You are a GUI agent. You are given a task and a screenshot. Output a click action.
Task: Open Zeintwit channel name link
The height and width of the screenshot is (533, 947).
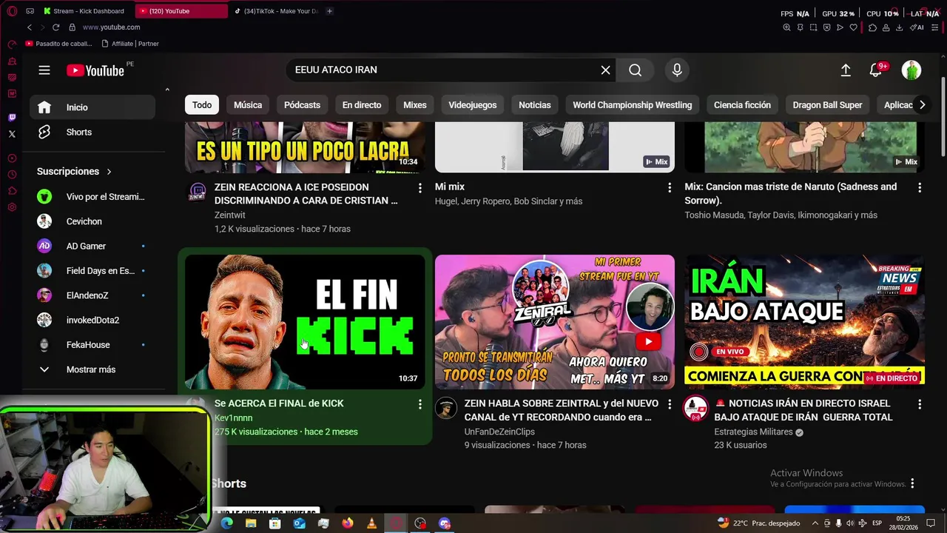pyautogui.click(x=230, y=215)
